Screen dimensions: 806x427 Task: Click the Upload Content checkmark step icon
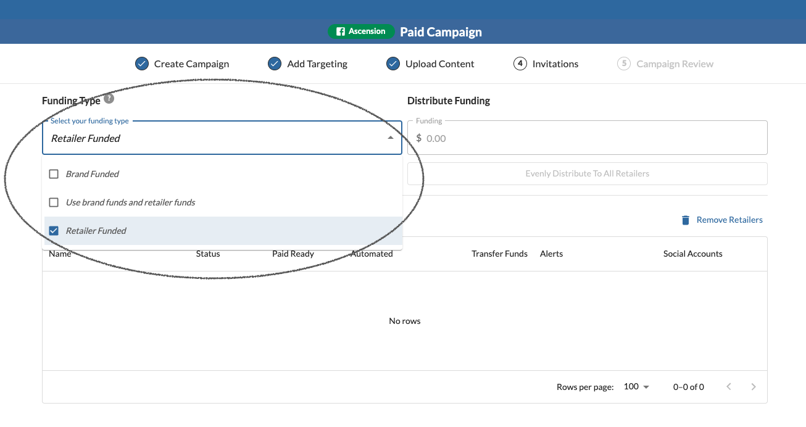(393, 64)
